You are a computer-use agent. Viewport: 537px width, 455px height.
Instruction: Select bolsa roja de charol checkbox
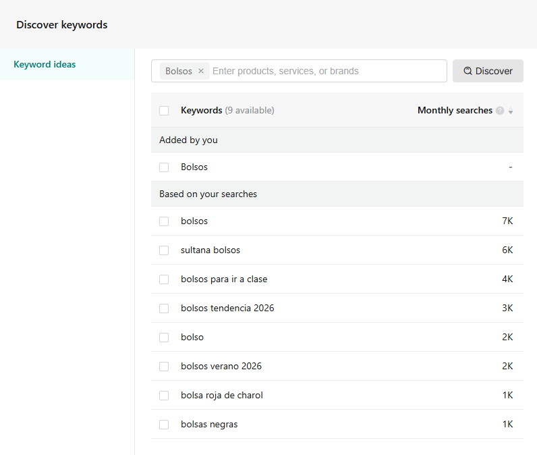(x=164, y=396)
